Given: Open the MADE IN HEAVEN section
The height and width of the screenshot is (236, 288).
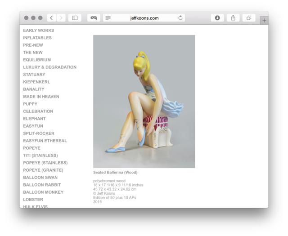Looking at the screenshot, I should [41, 97].
